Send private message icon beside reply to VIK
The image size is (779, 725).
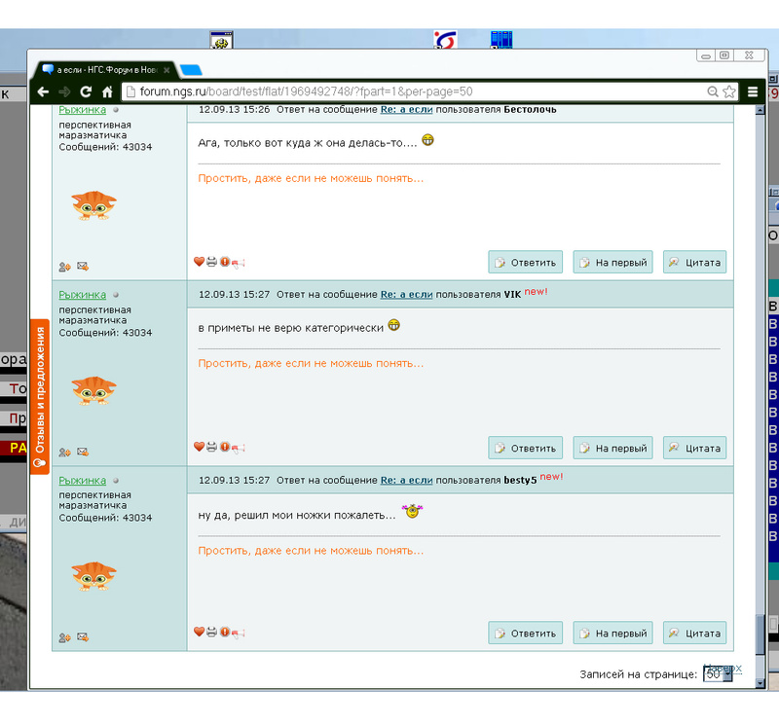(x=83, y=452)
